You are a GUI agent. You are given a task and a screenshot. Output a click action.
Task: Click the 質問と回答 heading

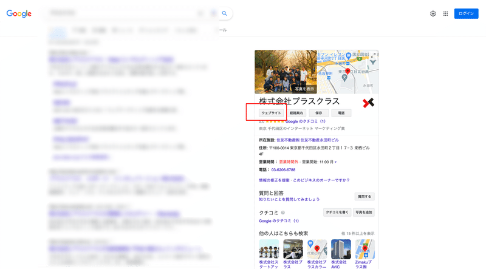[x=271, y=193]
